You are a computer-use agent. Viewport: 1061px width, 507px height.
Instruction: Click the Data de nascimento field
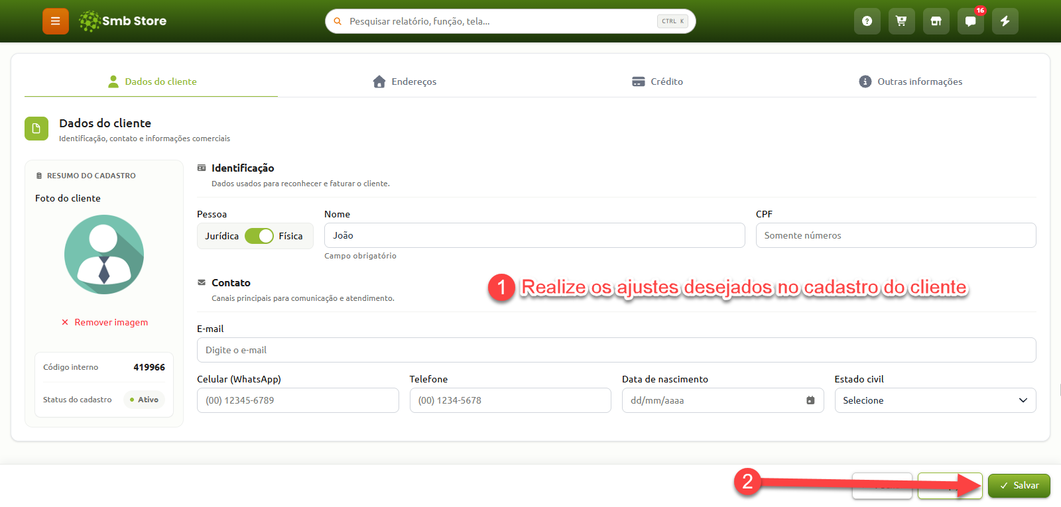coord(723,400)
